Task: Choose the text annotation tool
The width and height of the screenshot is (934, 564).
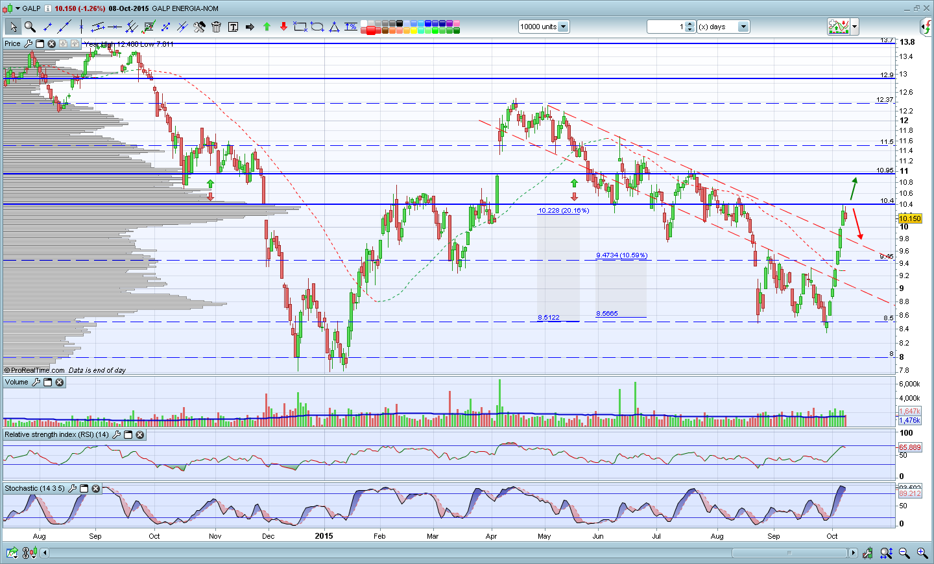Action: (233, 27)
